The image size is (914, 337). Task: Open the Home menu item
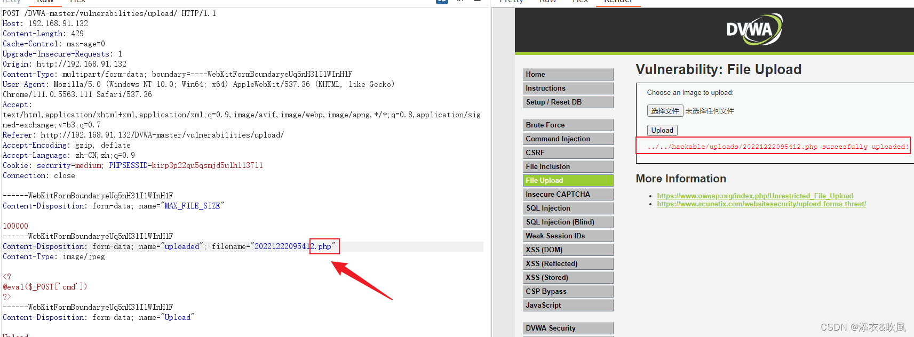pyautogui.click(x=568, y=74)
